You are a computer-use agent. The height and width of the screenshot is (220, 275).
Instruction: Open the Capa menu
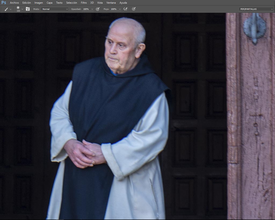(49, 3)
